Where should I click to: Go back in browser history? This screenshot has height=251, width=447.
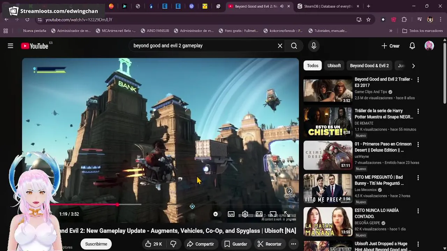(x=6, y=20)
